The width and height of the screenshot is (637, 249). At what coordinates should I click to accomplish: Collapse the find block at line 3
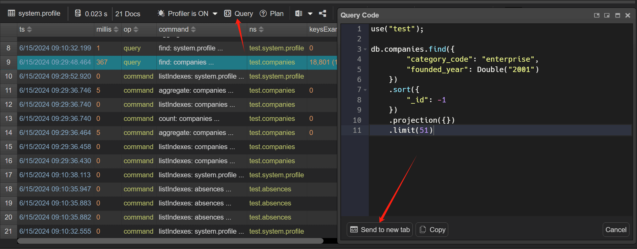point(365,49)
